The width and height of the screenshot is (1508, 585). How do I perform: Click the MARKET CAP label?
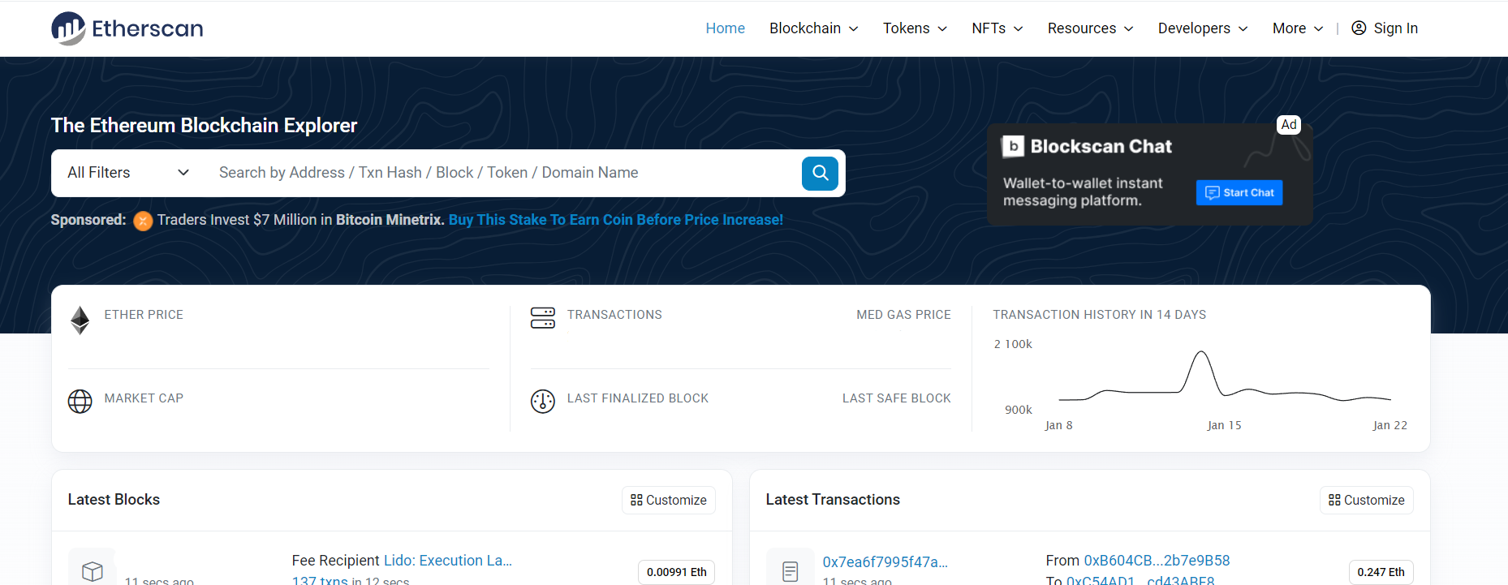tap(144, 398)
